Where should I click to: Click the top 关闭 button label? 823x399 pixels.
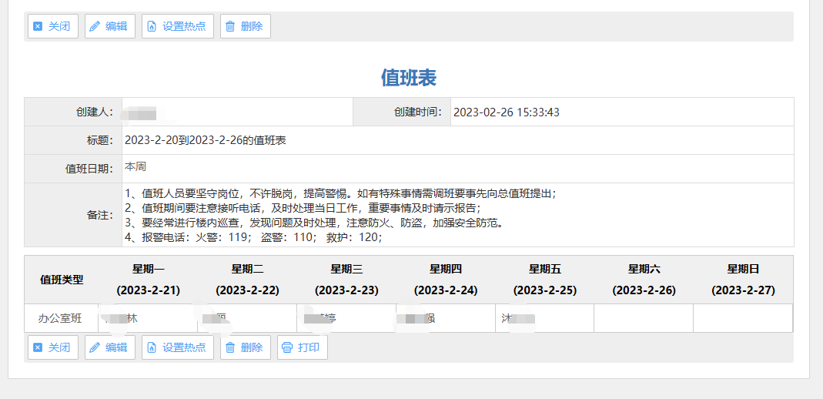[x=59, y=26]
